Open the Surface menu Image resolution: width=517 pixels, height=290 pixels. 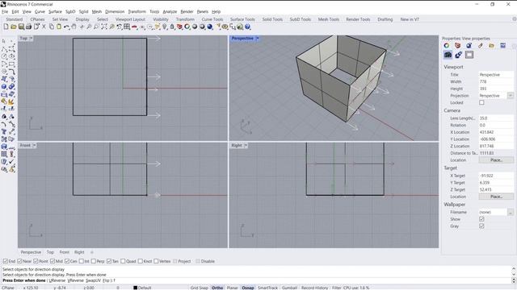(x=55, y=11)
